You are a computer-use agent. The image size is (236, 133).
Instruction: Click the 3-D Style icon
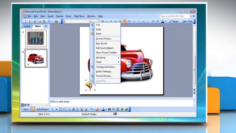[126, 109]
